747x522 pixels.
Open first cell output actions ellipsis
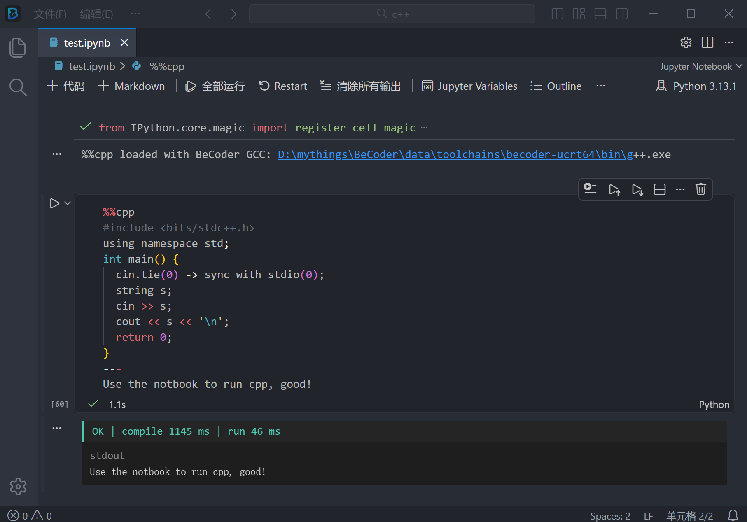[57, 154]
